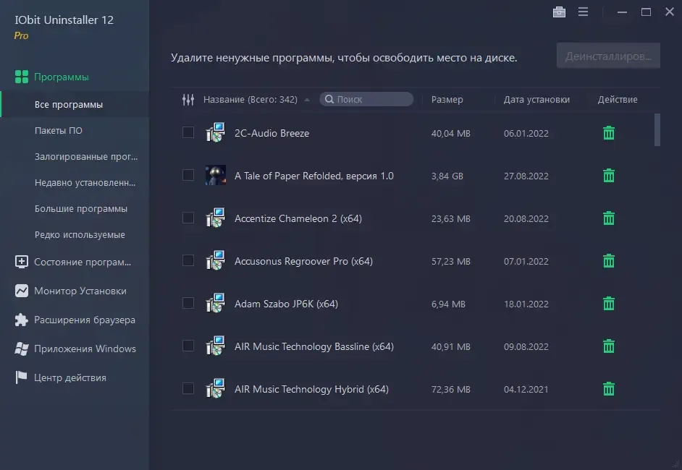Sort by Размер column header

pyautogui.click(x=447, y=100)
